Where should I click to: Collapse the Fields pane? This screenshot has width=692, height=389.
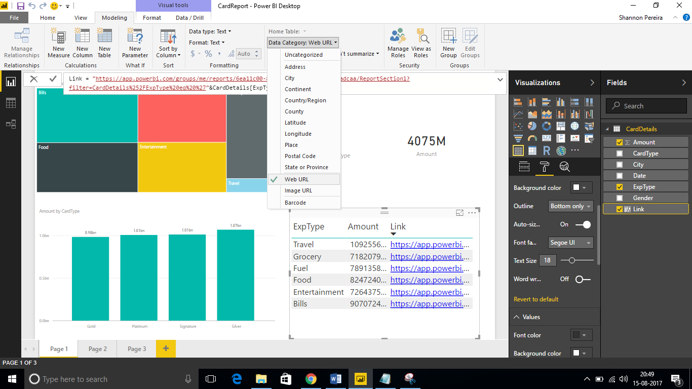pos(684,83)
